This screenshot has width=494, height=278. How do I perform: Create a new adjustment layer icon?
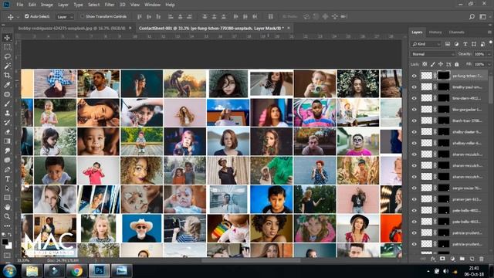point(452,259)
